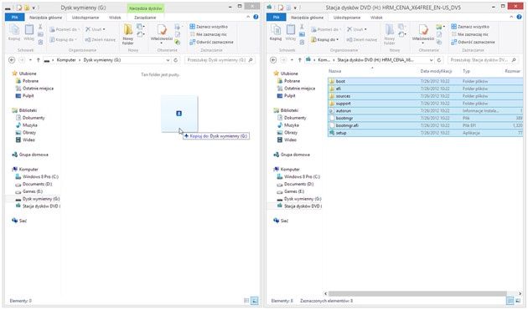Select sources folder in DVD window
This screenshot has height=310, width=528.
(x=425, y=96)
